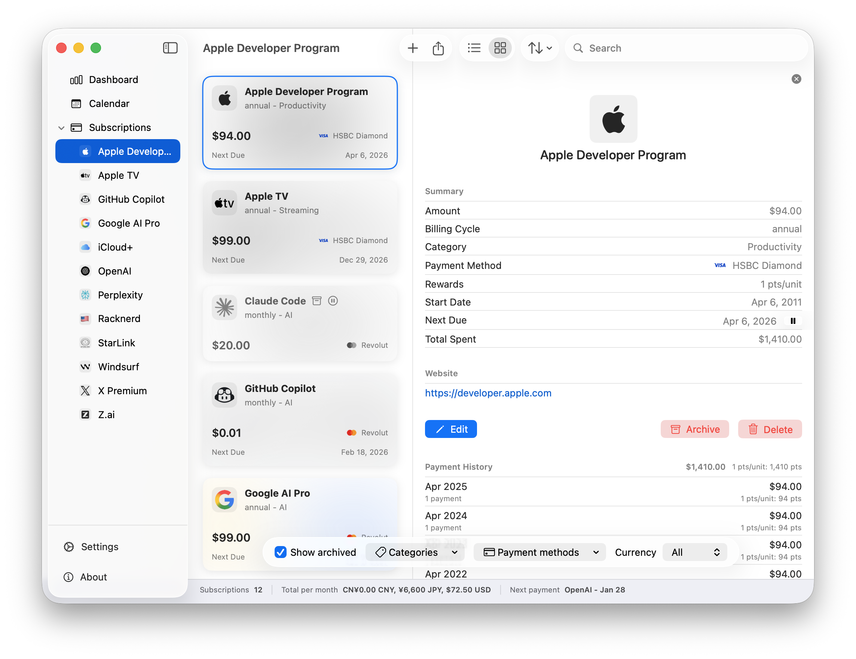
Task: Toggle the sidebar panel icon
Action: point(170,48)
